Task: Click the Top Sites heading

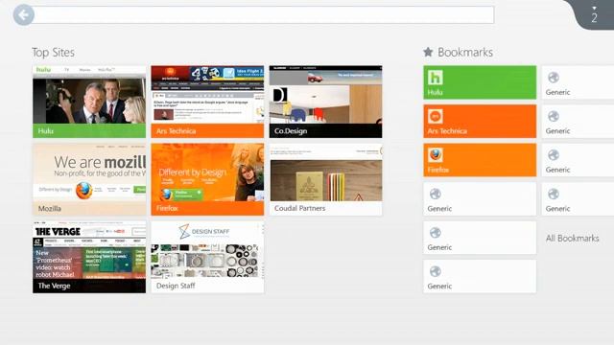Action: (x=54, y=52)
